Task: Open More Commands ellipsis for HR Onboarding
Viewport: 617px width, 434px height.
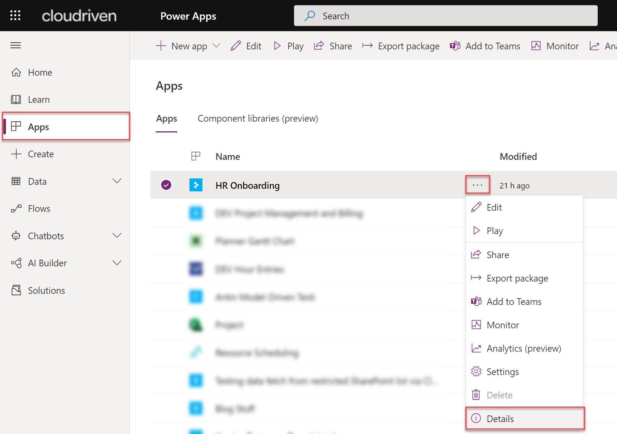Action: [x=478, y=185]
